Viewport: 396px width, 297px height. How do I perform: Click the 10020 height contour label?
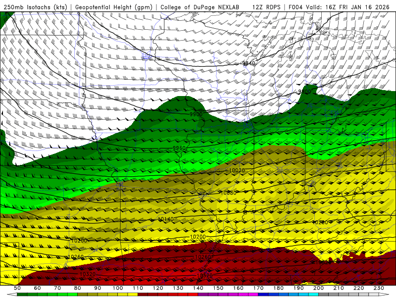click(237, 170)
